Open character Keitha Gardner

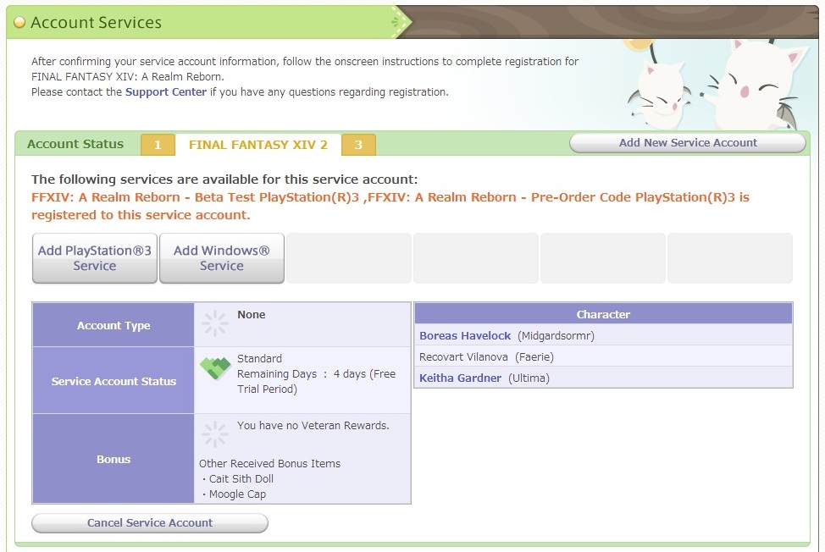pos(461,378)
